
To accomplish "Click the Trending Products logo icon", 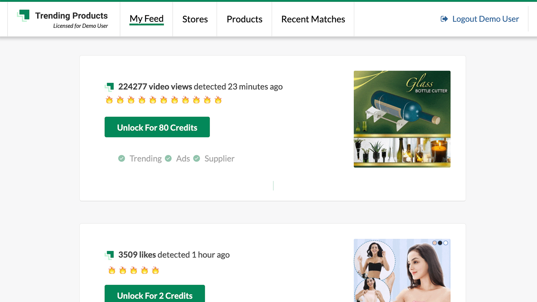I will click(23, 15).
